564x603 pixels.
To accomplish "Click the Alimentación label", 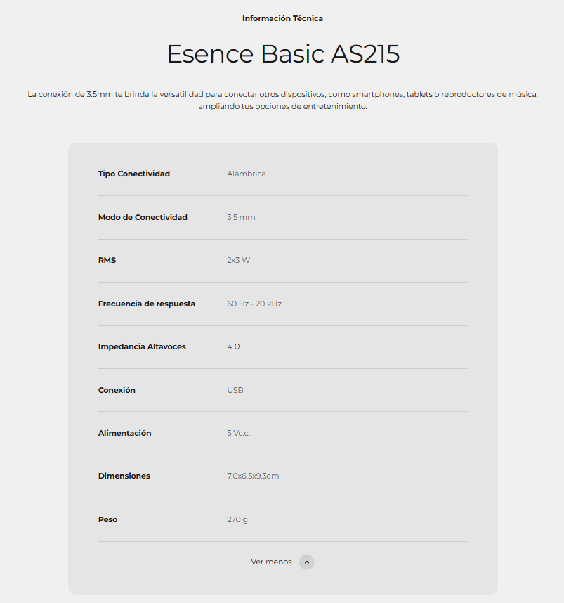I will [124, 433].
